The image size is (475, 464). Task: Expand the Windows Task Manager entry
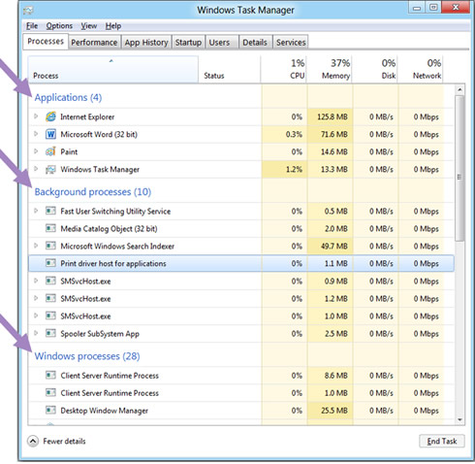(36, 169)
